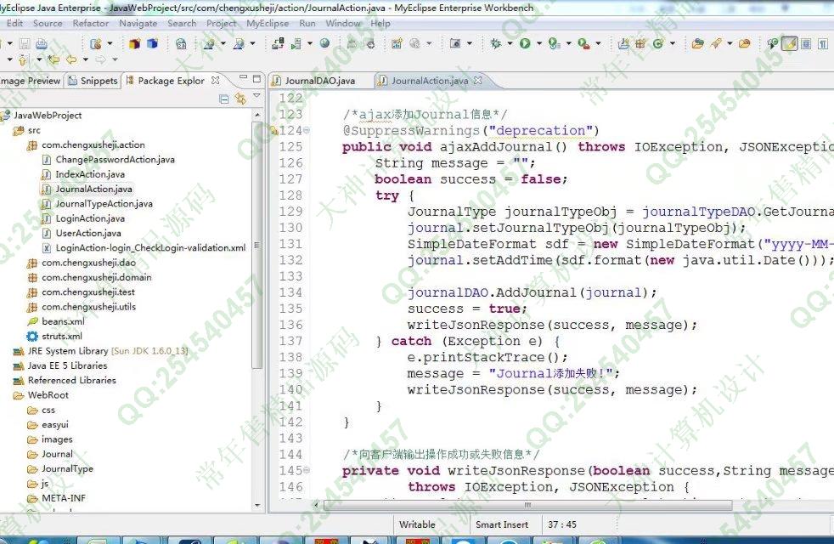Click Package Explorer vertical scrollbar thumb

(257, 245)
